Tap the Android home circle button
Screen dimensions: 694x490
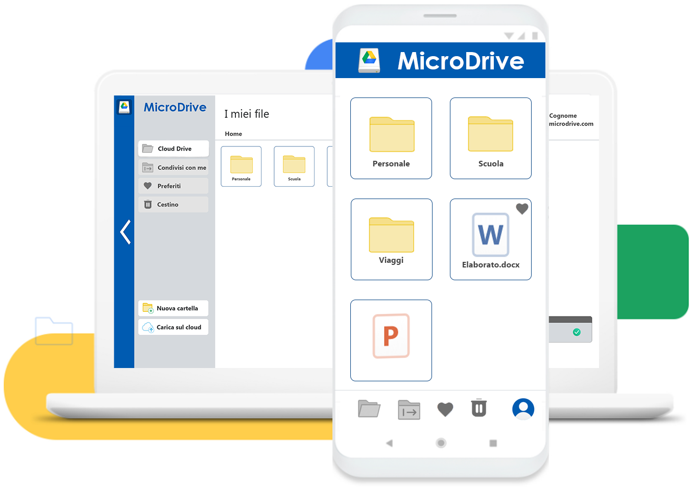click(441, 443)
